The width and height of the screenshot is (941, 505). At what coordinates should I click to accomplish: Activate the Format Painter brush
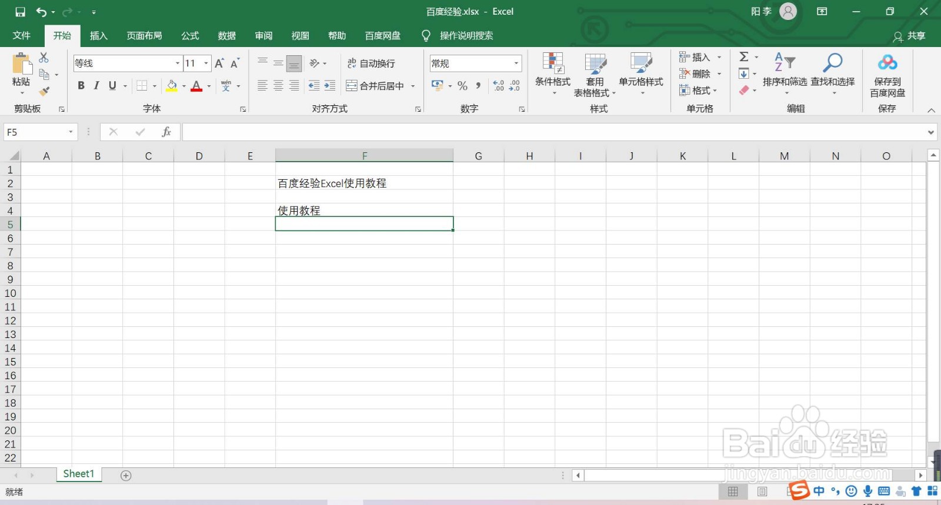44,91
